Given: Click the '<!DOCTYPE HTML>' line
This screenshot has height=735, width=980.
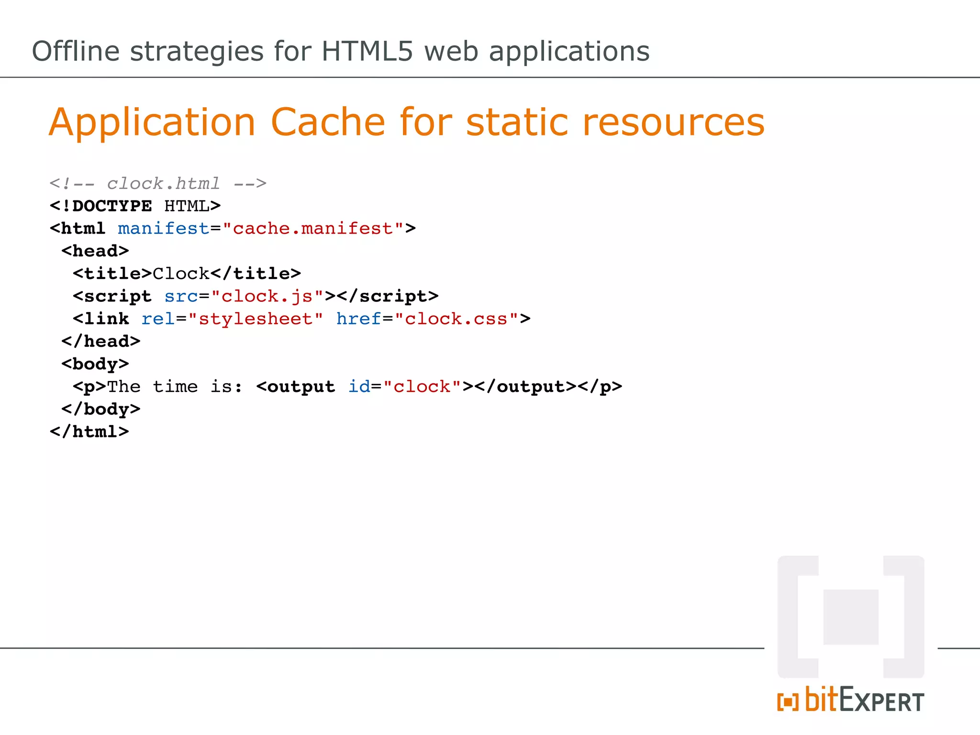Looking at the screenshot, I should pos(135,206).
